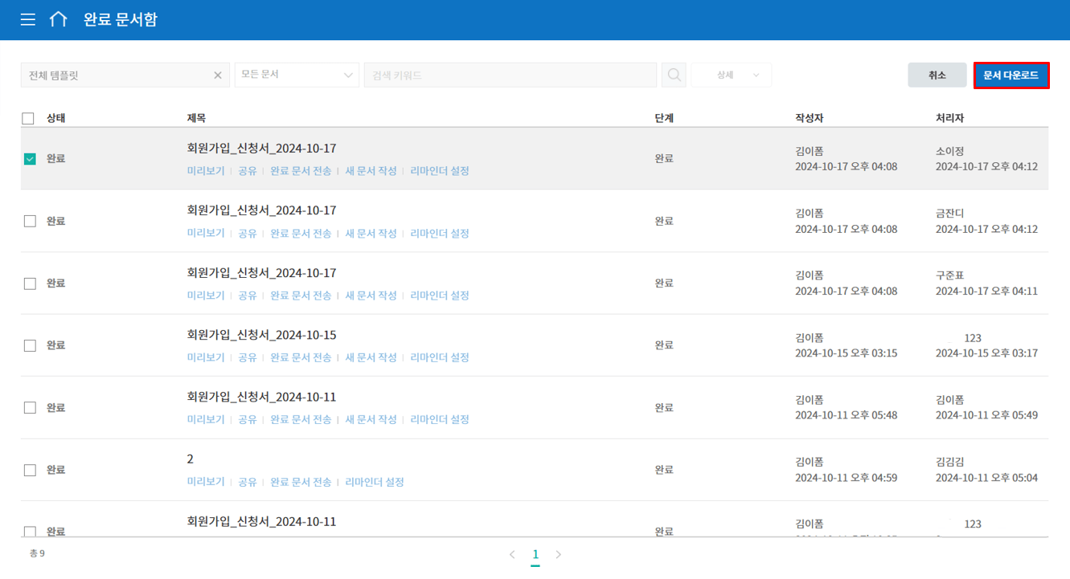1070x579 pixels.
Task: Focus the 검색 키워드 search field
Action: (510, 75)
